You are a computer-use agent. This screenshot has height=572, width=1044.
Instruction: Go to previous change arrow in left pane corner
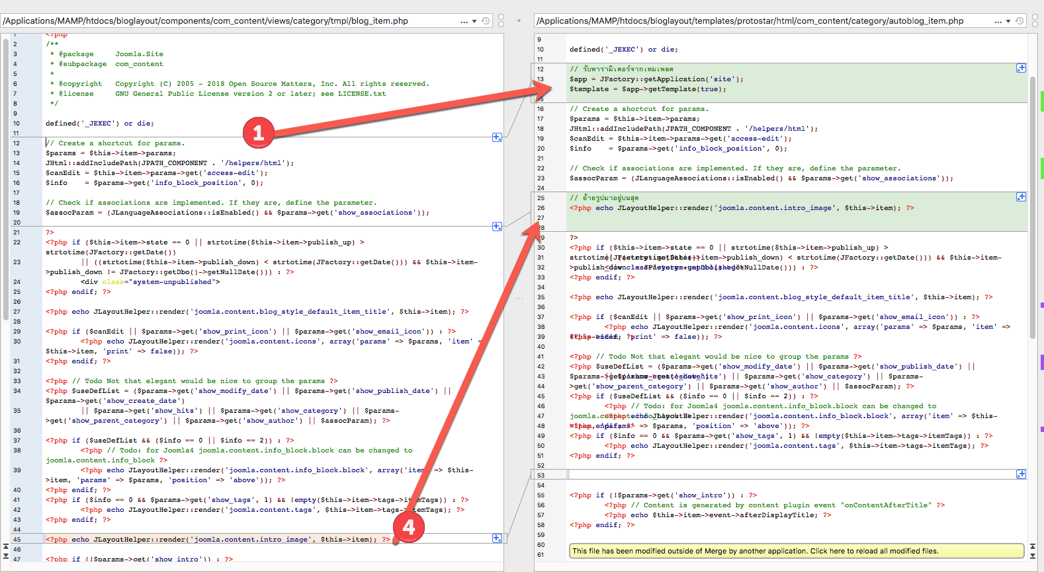pyautogui.click(x=6, y=547)
